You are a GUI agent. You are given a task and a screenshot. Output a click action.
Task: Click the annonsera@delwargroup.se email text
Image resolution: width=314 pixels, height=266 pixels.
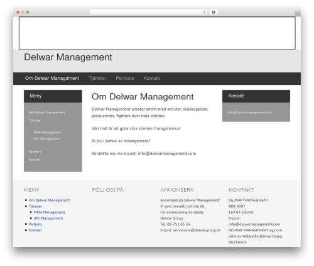pyautogui.click(x=197, y=230)
